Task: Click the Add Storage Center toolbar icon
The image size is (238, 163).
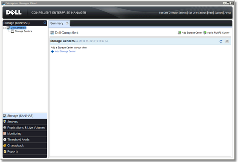Action: pos(179,33)
